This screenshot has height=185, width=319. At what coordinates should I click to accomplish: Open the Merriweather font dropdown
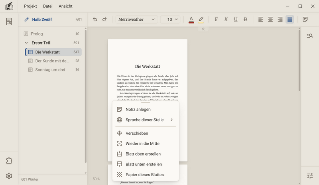[137, 19]
